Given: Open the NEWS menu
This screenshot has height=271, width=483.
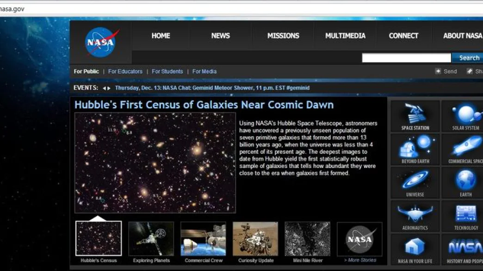Looking at the screenshot, I should pyautogui.click(x=221, y=36).
